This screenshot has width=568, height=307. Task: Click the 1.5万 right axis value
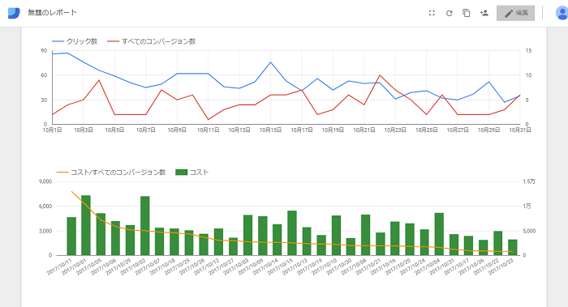529,181
